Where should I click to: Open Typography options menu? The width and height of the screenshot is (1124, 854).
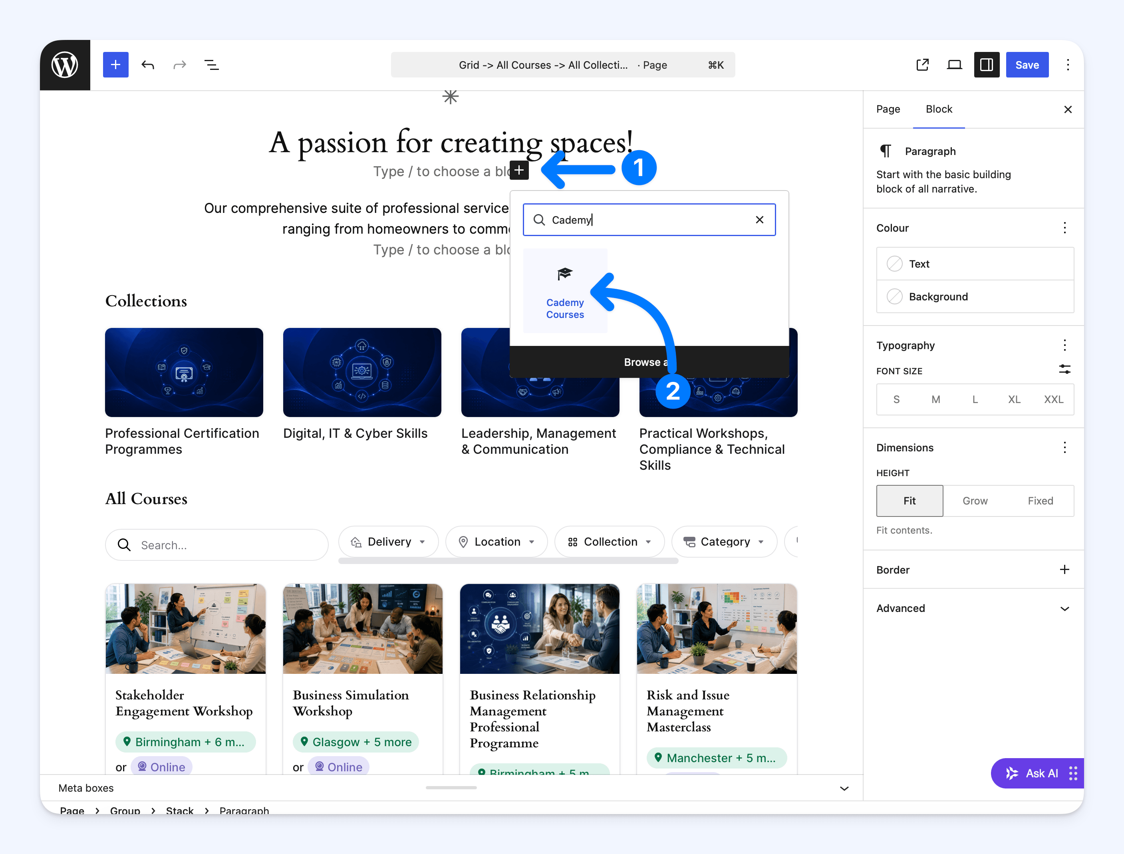click(x=1064, y=346)
